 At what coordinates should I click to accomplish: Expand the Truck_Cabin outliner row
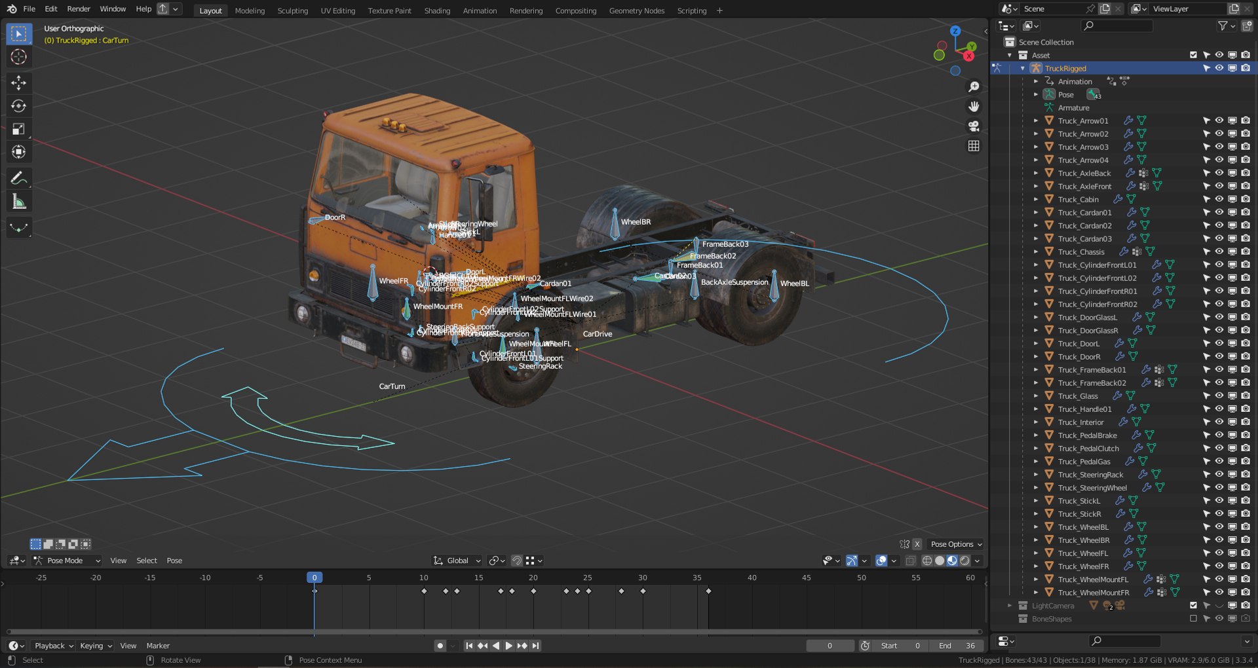pyautogui.click(x=1036, y=199)
